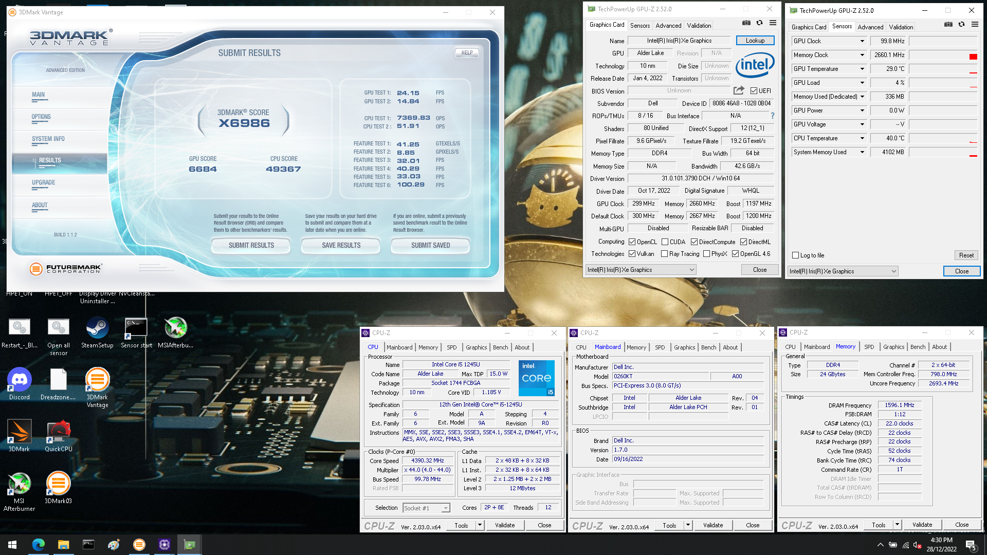Viewport: 987px width, 555px height.
Task: Open File Explorer from taskbar
Action: tap(63, 545)
